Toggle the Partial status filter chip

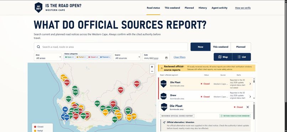tap(81, 57)
